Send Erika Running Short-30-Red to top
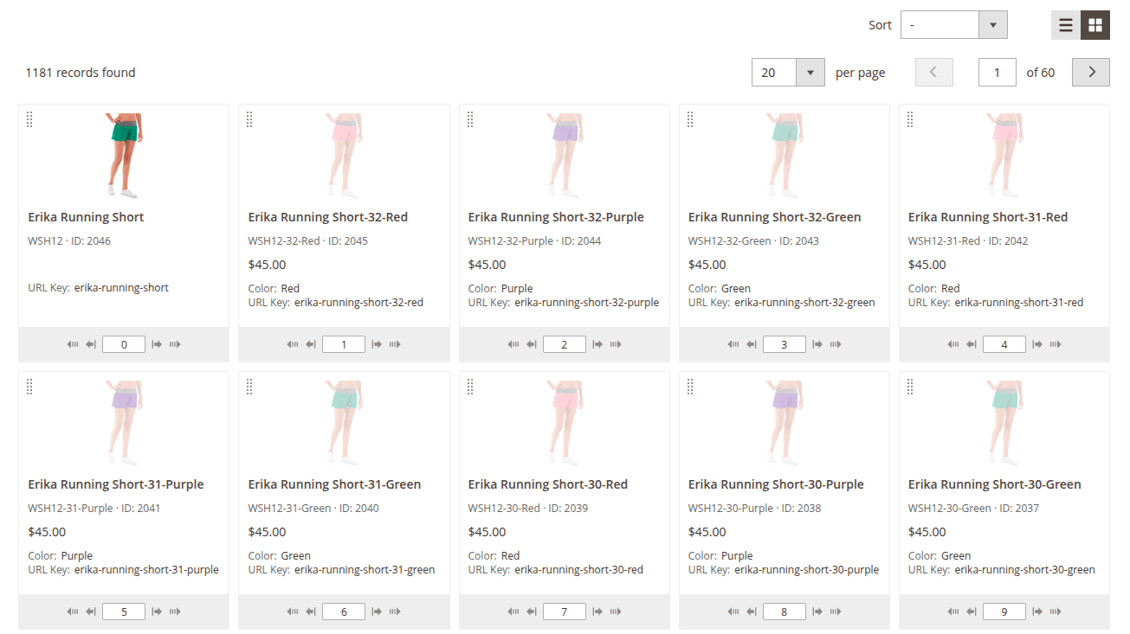The height and width of the screenshot is (634, 1130). 513,612
